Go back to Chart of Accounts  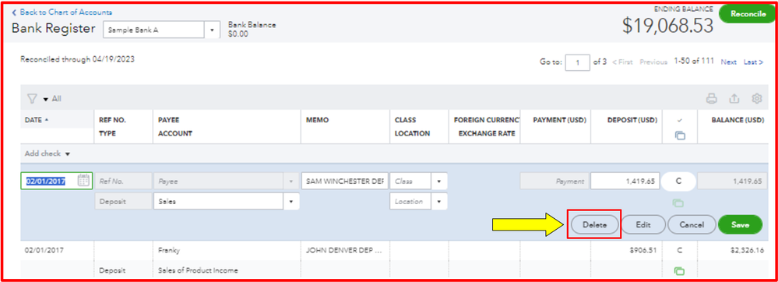62,12
